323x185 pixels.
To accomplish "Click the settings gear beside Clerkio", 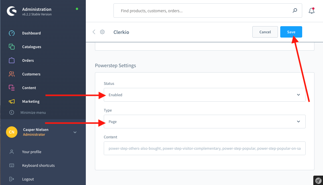I will pyautogui.click(x=102, y=32).
